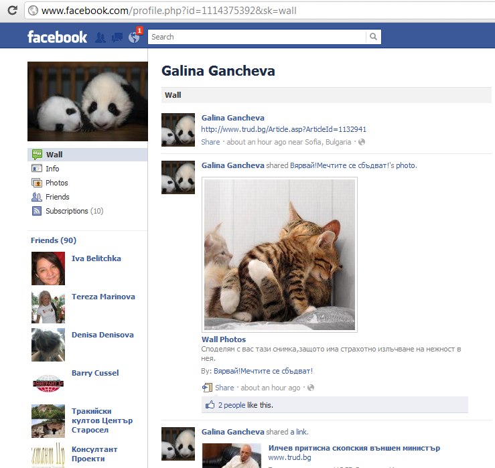The image size is (495, 468).
Task: Open Info in the left sidebar
Action: point(52,169)
